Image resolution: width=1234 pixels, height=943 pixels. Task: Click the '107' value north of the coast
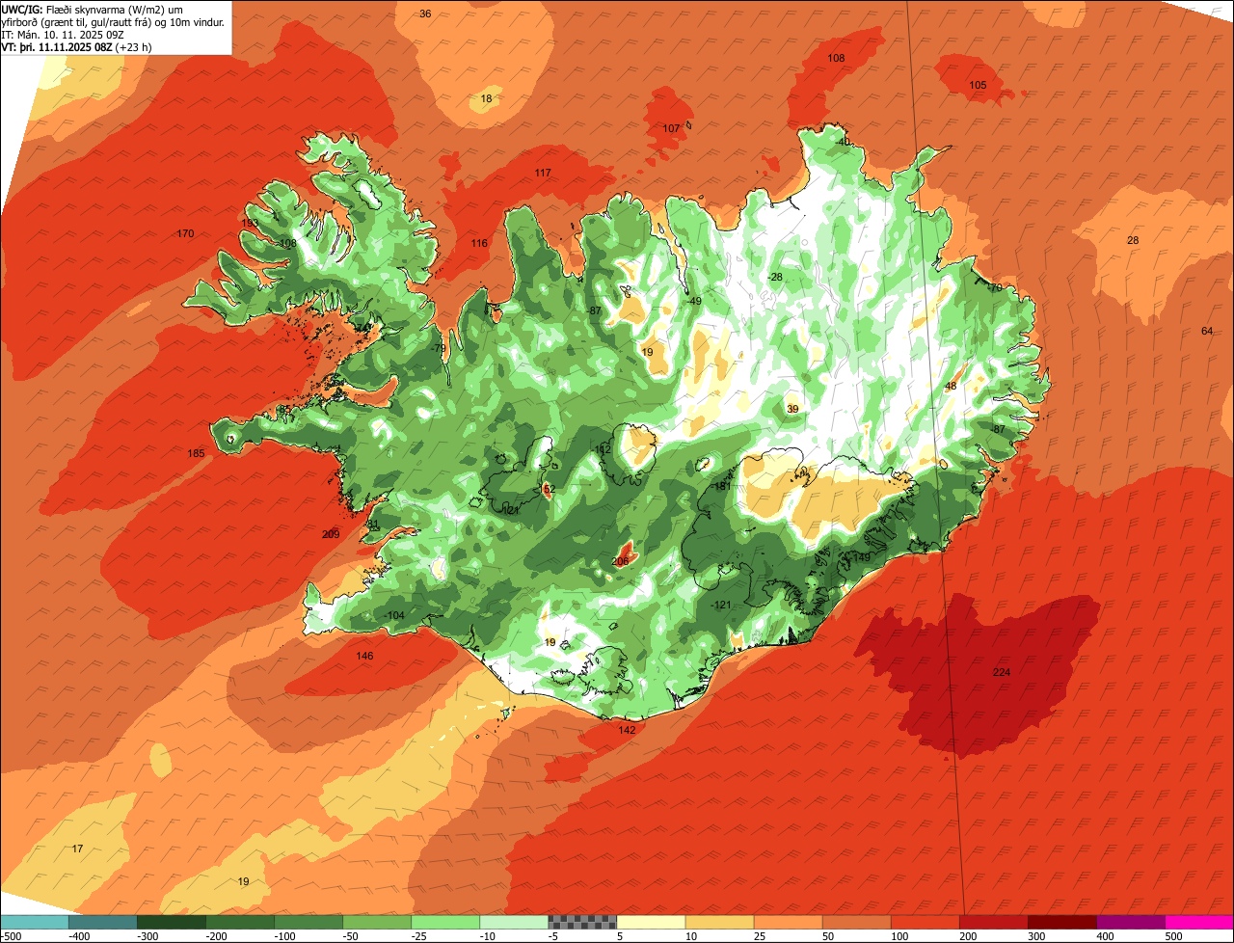[x=671, y=128]
